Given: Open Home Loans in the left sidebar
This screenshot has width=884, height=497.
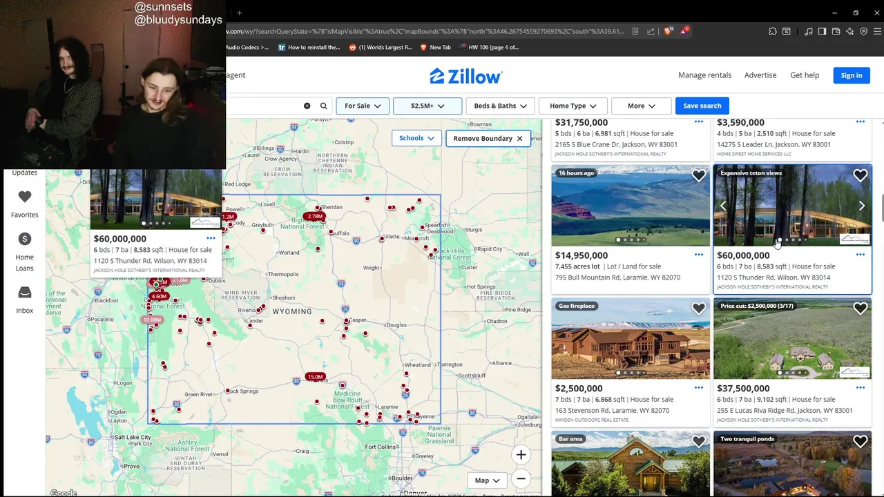Looking at the screenshot, I should (24, 251).
